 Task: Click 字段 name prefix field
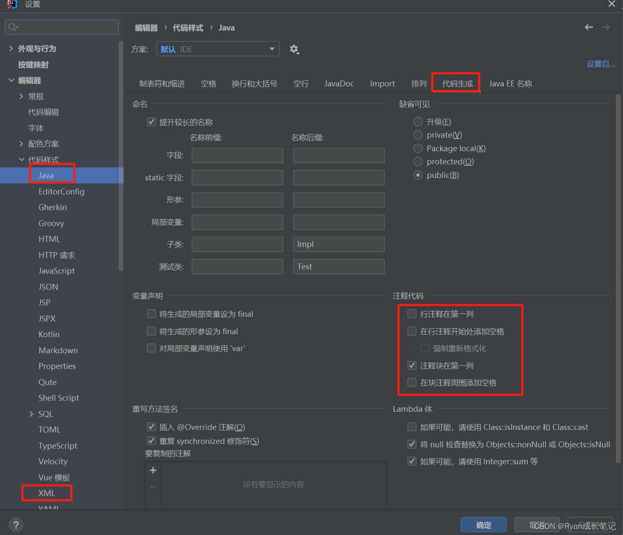(237, 155)
